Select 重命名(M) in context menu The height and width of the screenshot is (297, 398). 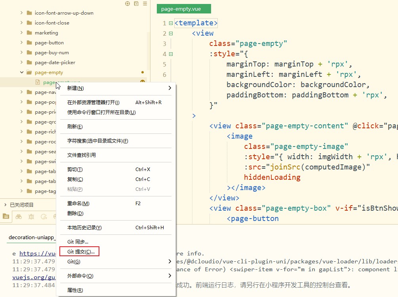[78, 204]
